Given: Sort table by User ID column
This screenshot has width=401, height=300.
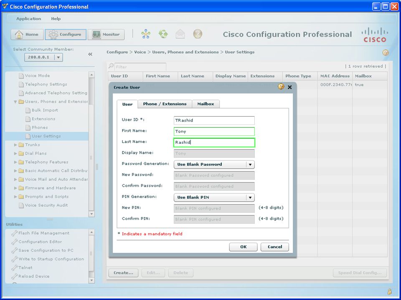Looking at the screenshot, I should click(x=125, y=76).
